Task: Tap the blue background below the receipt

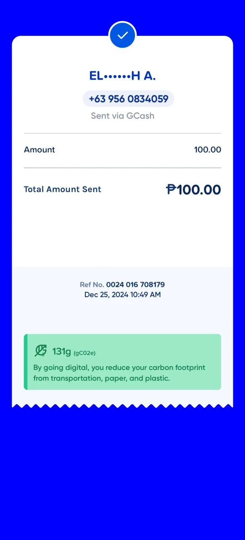Action: [122, 472]
